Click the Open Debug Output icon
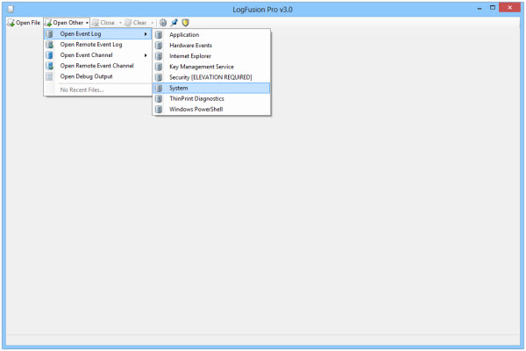Screen dimensions: 526x351 point(49,76)
